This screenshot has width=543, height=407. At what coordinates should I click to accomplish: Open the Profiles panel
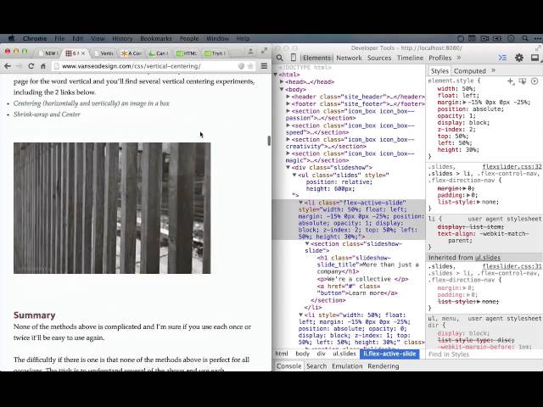(439, 58)
